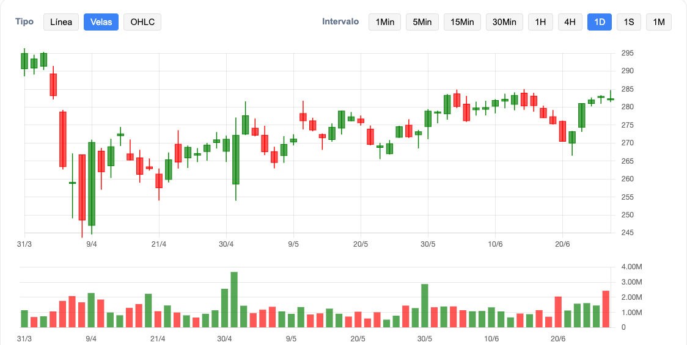The width and height of the screenshot is (687, 345).
Task: Set interval to 30Min
Action: coord(504,22)
